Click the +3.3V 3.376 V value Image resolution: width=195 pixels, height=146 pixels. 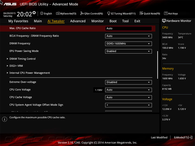[166, 120]
